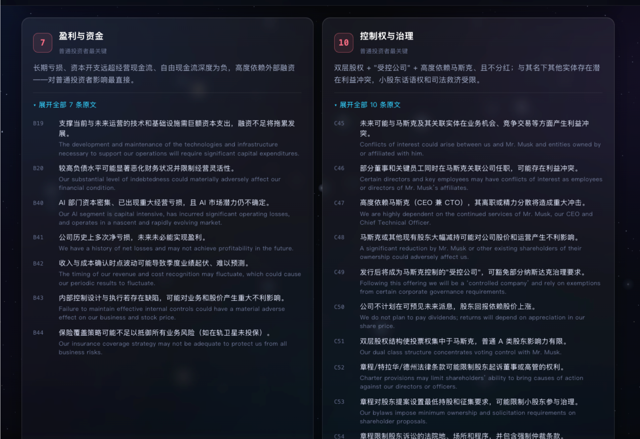Click the headline 章程限制股东诉讼的法院地
This screenshot has height=439, width=640.
[x=462, y=436]
